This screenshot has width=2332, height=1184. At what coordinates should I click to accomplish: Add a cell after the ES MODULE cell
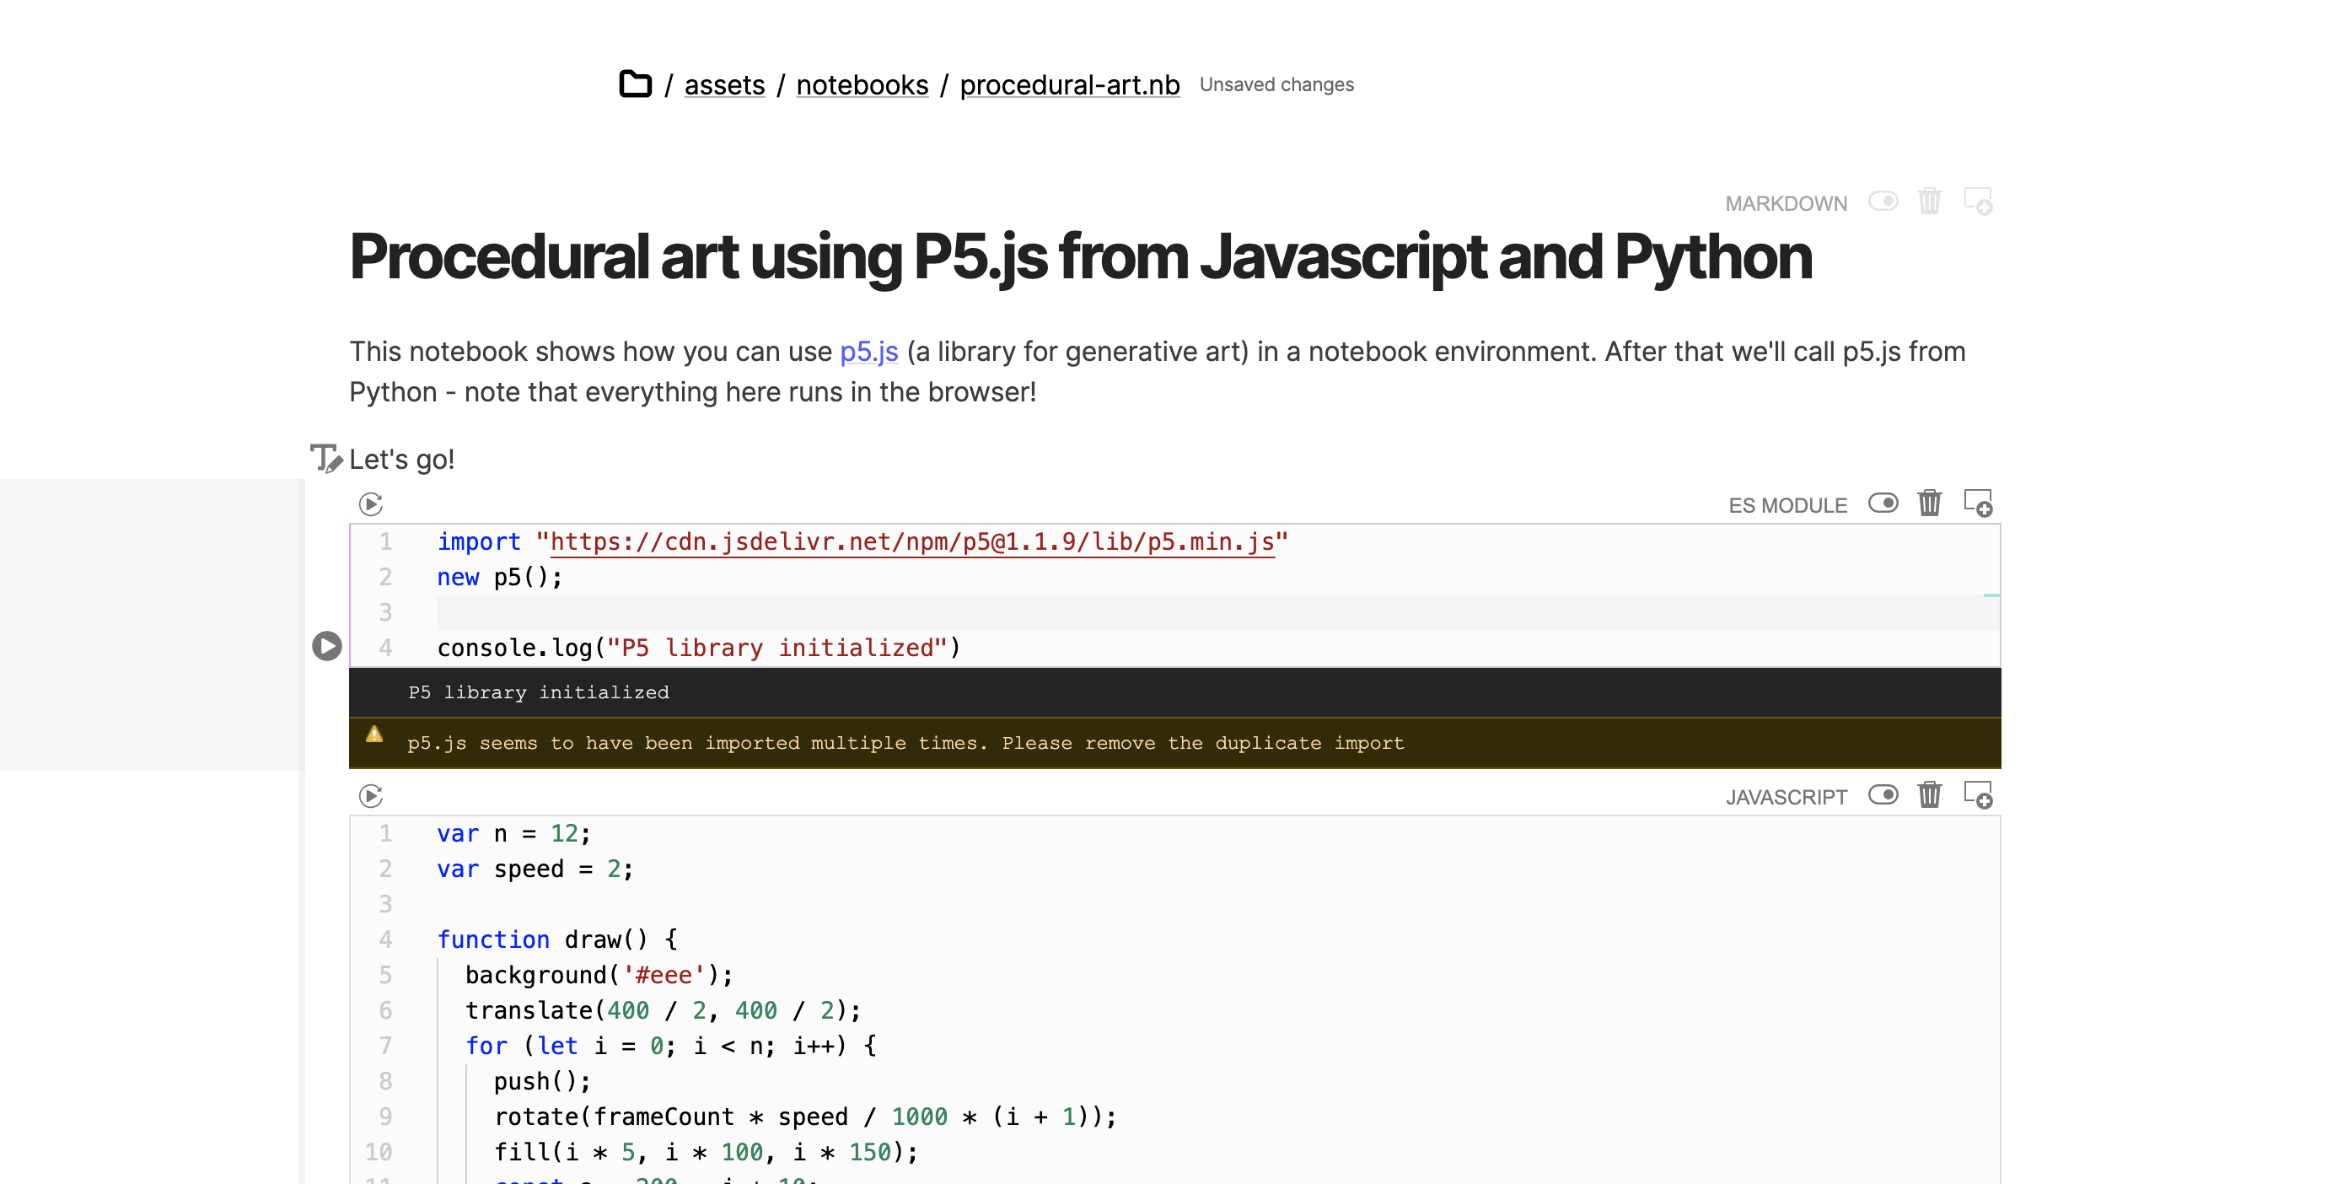tap(1977, 503)
